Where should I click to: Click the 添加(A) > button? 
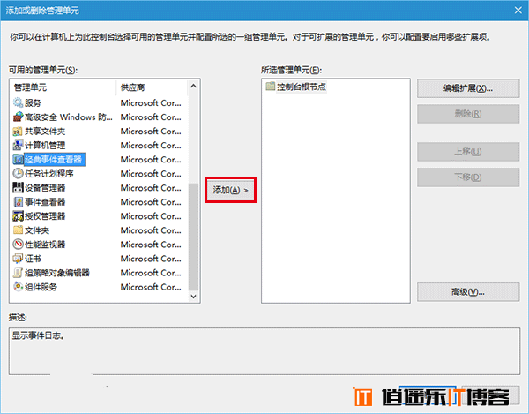230,190
